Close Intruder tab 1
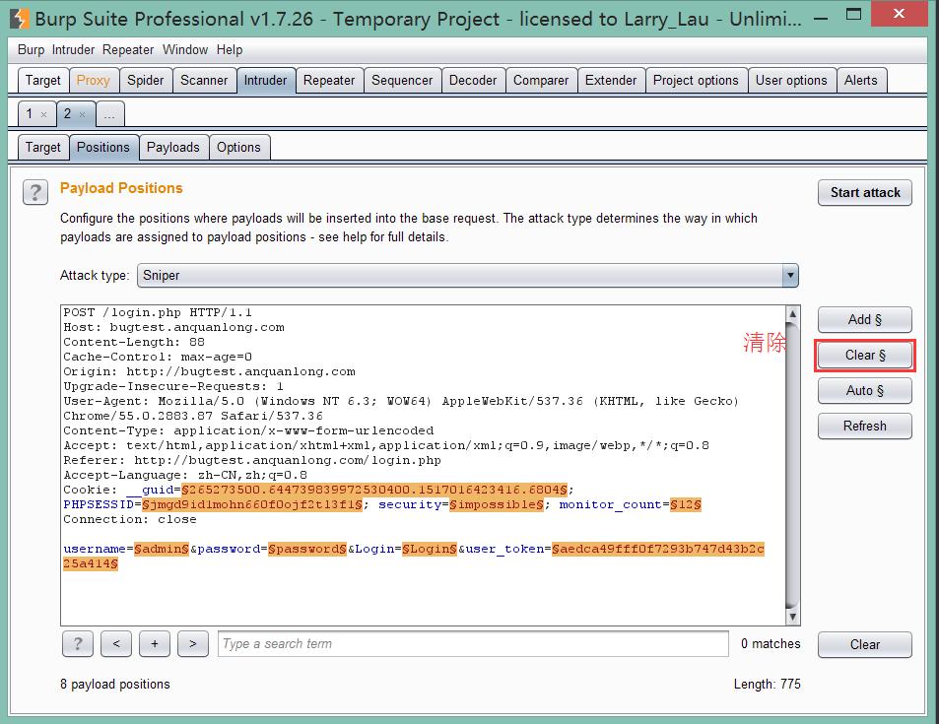Viewport: 939px width, 724px height. tap(43, 114)
